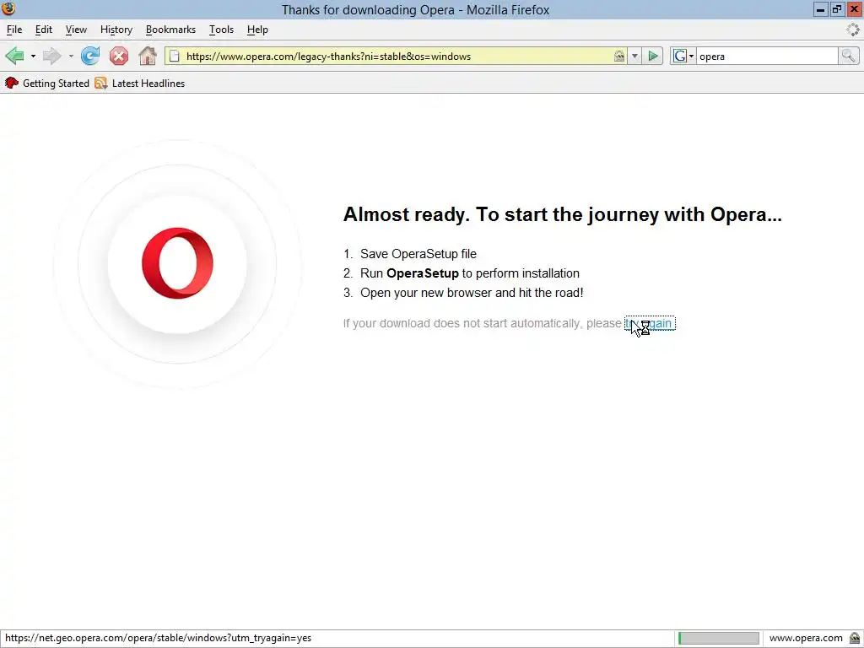Screen dimensions: 864x648
Task: Open the Getting Started bookmark
Action: coord(47,84)
